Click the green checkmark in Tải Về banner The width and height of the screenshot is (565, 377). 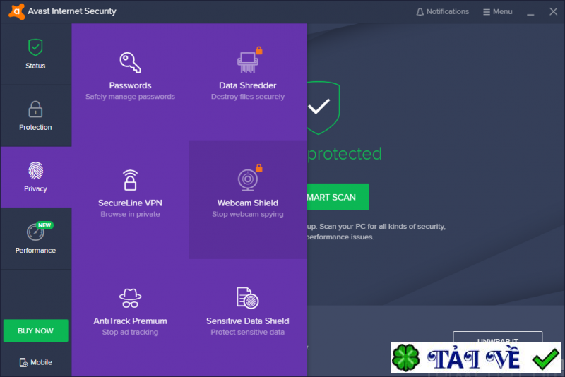[546, 358]
